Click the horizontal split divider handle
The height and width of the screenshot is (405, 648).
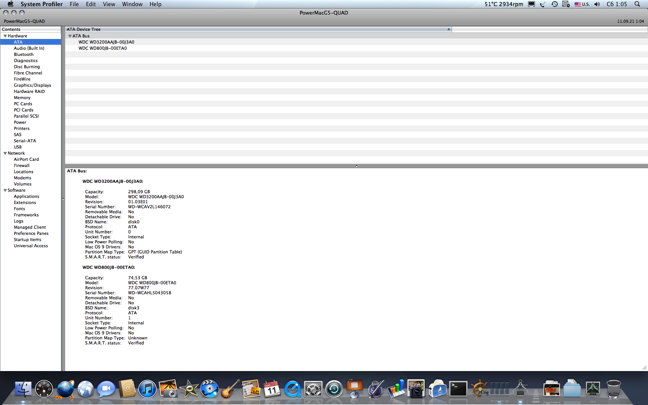point(356,166)
